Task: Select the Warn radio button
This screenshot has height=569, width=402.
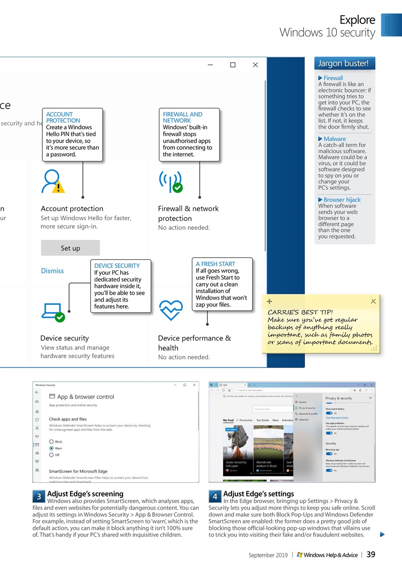Action: click(51, 449)
